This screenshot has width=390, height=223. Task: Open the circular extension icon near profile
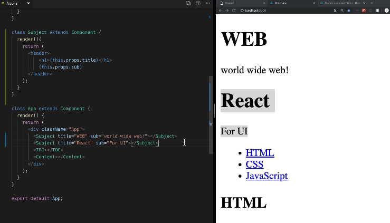370,11
